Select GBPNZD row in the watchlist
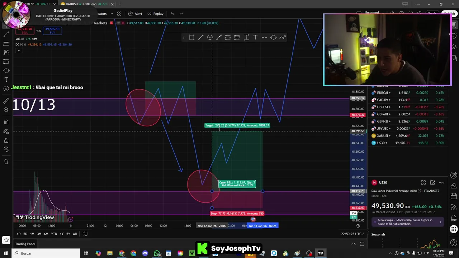The width and height of the screenshot is (459, 258). pos(408,121)
